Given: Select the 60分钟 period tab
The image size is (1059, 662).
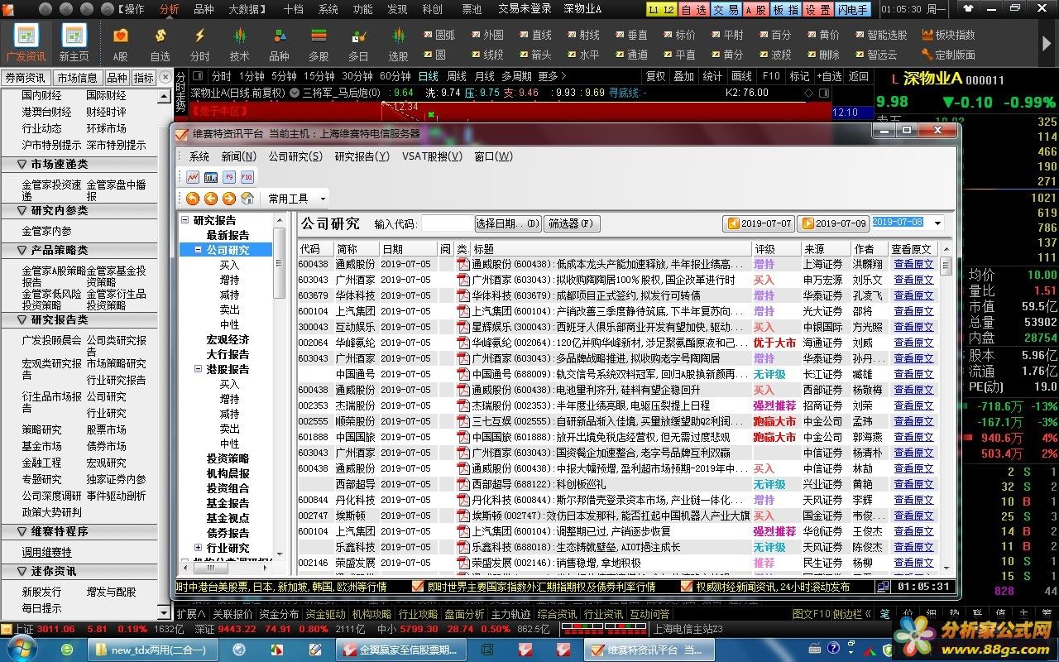Looking at the screenshot, I should pos(396,76).
